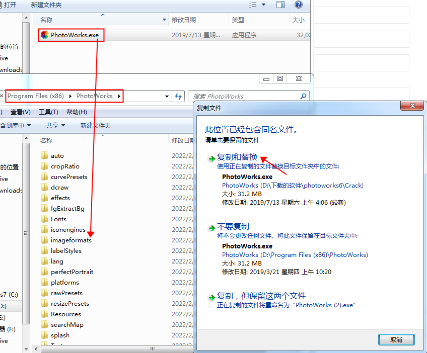Screen dimensions: 427x353
Task: Close the 复制文件 dialog
Action: pyautogui.click(x=412, y=106)
